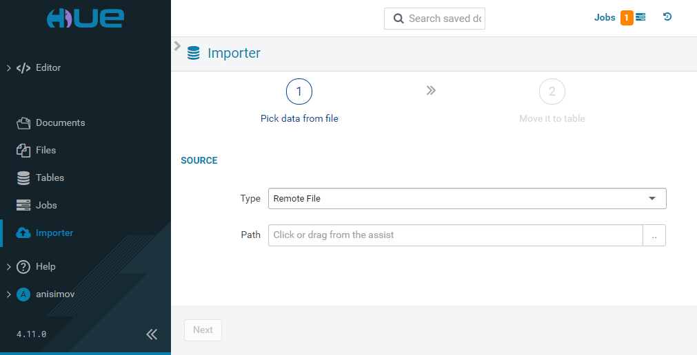Click the search magnifier icon
This screenshot has height=355, width=697.
[398, 19]
